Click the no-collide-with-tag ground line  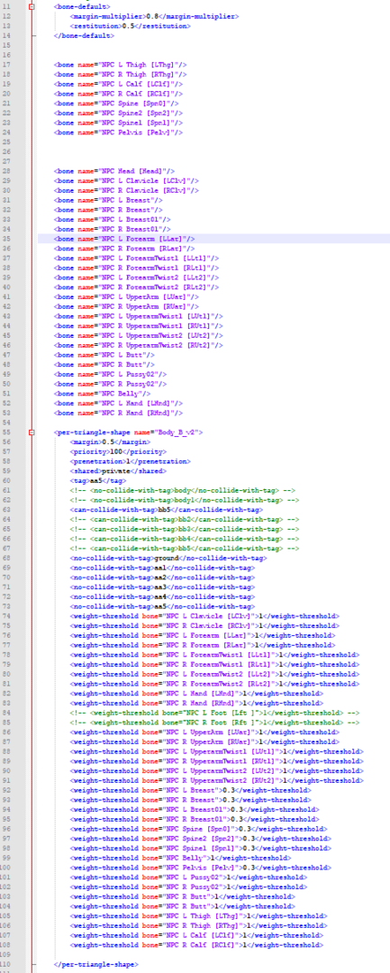point(169,558)
